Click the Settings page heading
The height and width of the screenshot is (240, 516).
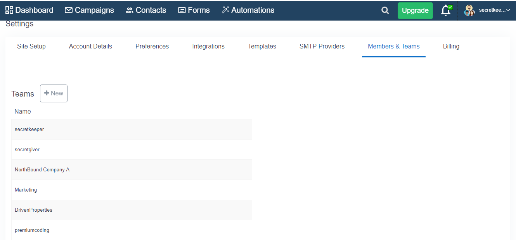point(19,24)
